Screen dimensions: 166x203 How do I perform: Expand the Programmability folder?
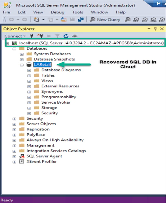pyautogui.click(x=29, y=97)
